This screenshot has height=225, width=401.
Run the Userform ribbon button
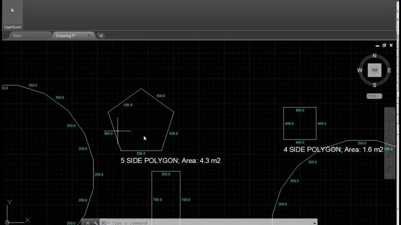click(13, 15)
